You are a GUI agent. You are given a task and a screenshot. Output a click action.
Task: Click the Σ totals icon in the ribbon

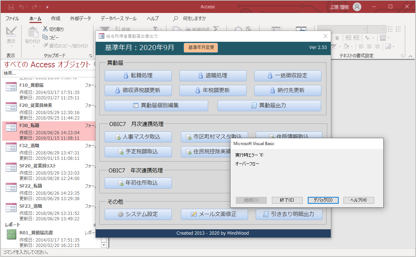216,29
